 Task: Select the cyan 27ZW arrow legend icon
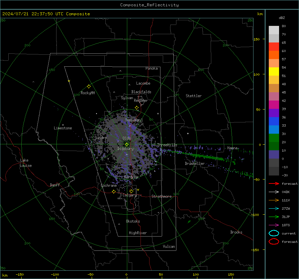(274, 209)
